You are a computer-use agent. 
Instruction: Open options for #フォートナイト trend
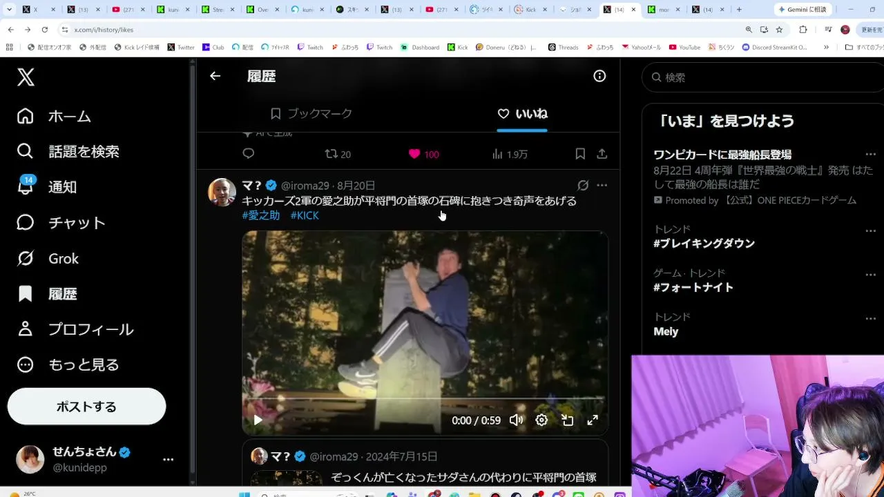coord(870,274)
